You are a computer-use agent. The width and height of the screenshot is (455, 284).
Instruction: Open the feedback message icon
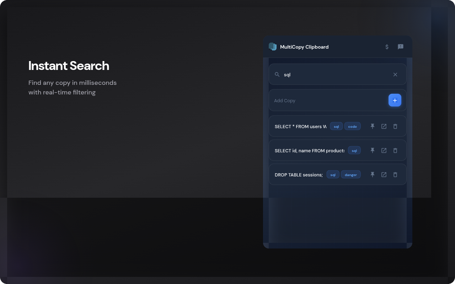click(x=401, y=47)
